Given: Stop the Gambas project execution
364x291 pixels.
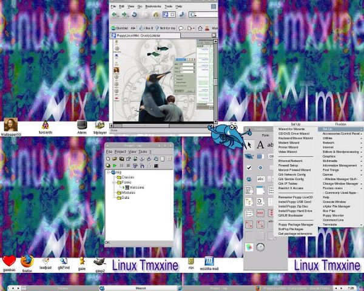Looking at the screenshot, I should click(128, 166).
